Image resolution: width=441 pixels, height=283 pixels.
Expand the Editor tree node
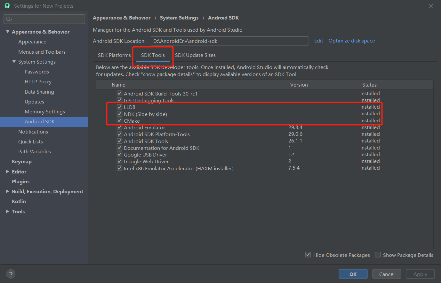7,172
